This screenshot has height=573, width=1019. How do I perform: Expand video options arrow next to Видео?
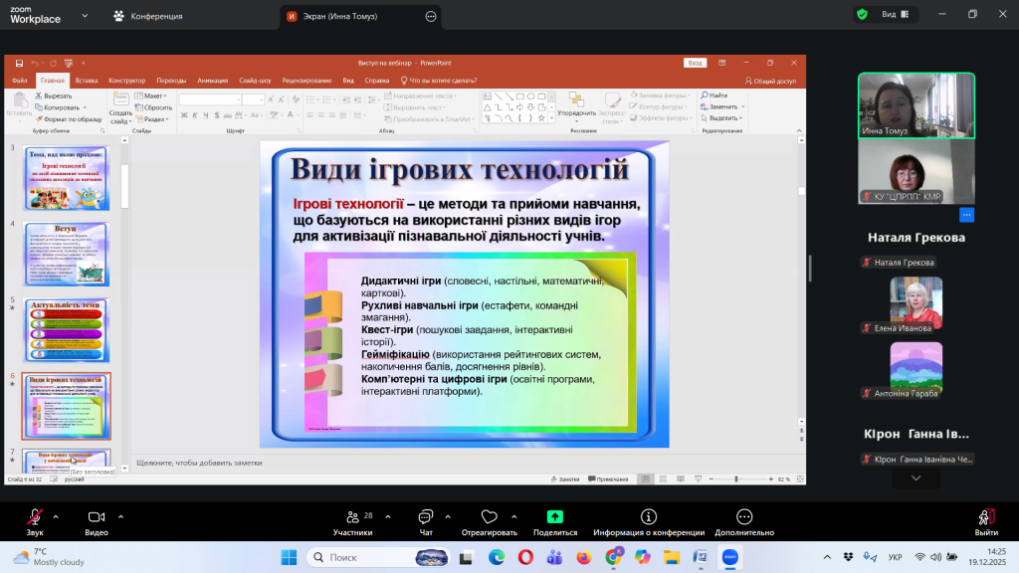pyautogui.click(x=121, y=516)
